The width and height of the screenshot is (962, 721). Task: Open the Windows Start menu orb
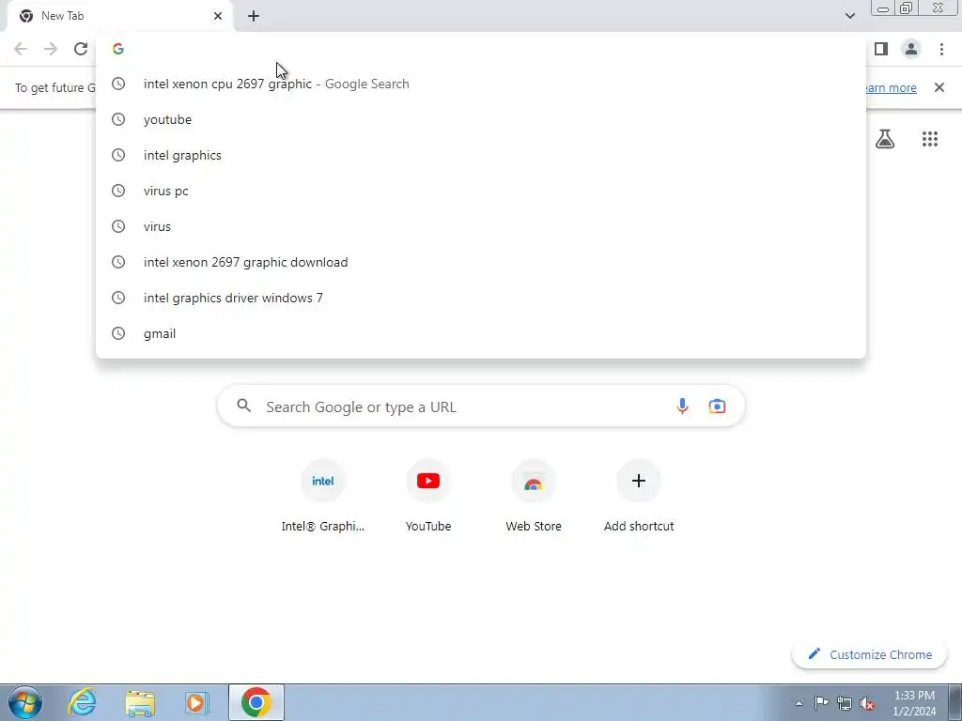(x=25, y=702)
